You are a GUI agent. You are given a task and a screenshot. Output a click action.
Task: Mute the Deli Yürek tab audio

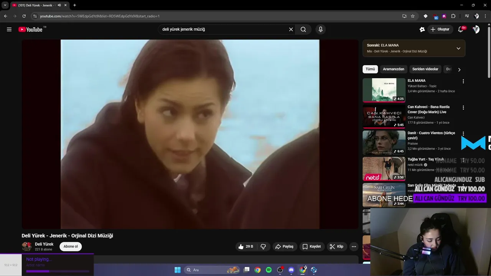(x=59, y=5)
